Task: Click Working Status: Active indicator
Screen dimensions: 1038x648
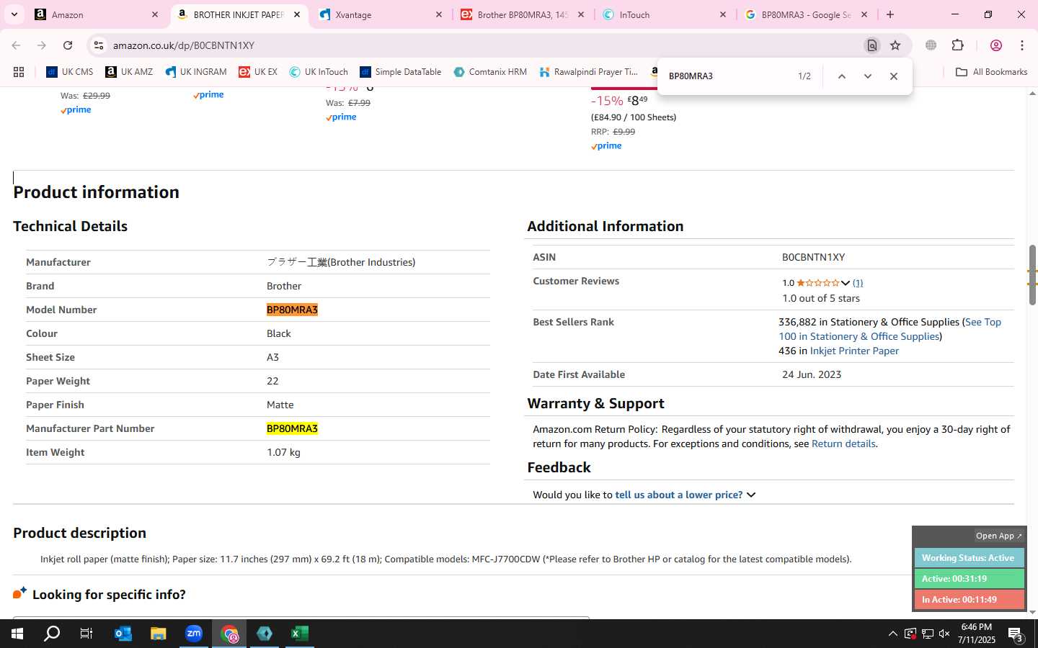Action: (x=969, y=558)
